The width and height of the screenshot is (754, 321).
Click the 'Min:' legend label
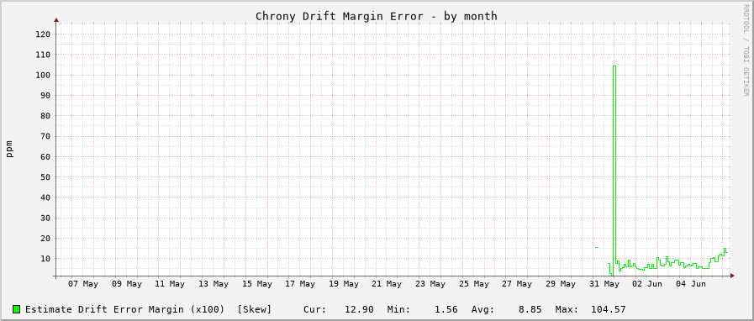[398, 309]
